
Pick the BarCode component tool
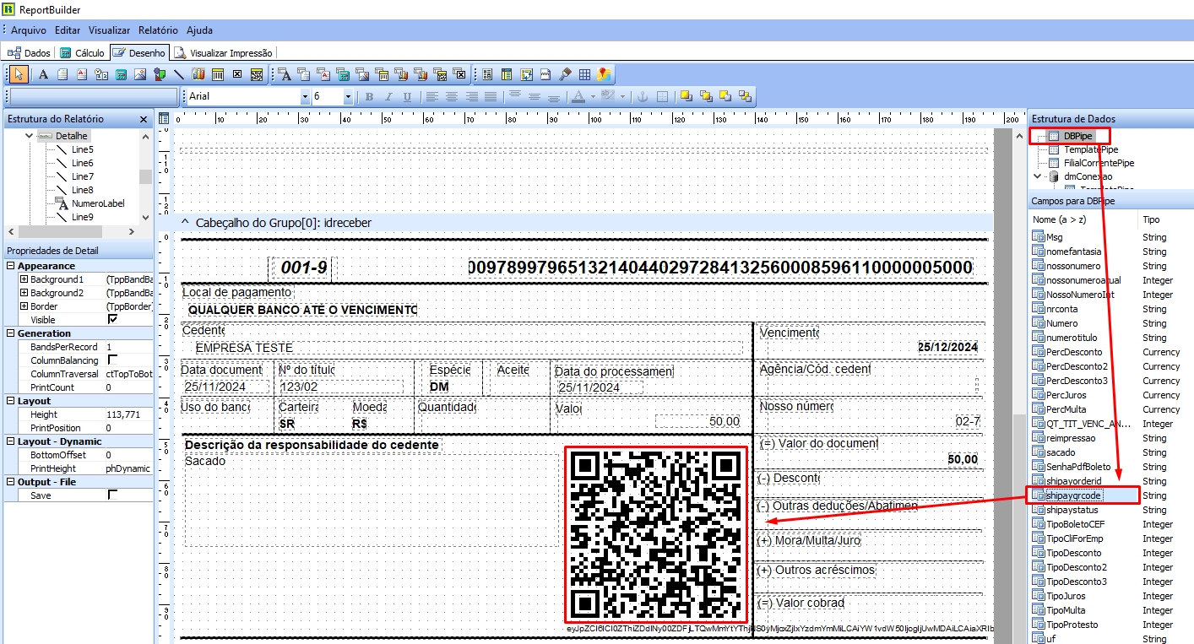point(218,74)
